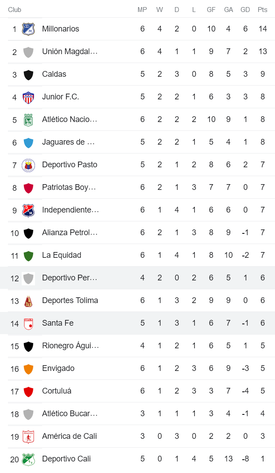Screen dimensions: 275x473
Task: Select the Deportivo Pereira highlighted row
Action: click(137, 278)
